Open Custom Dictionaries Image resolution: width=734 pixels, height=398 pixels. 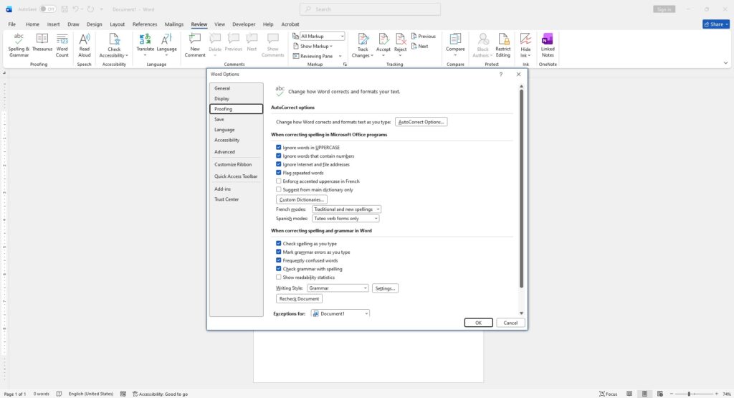coord(302,199)
